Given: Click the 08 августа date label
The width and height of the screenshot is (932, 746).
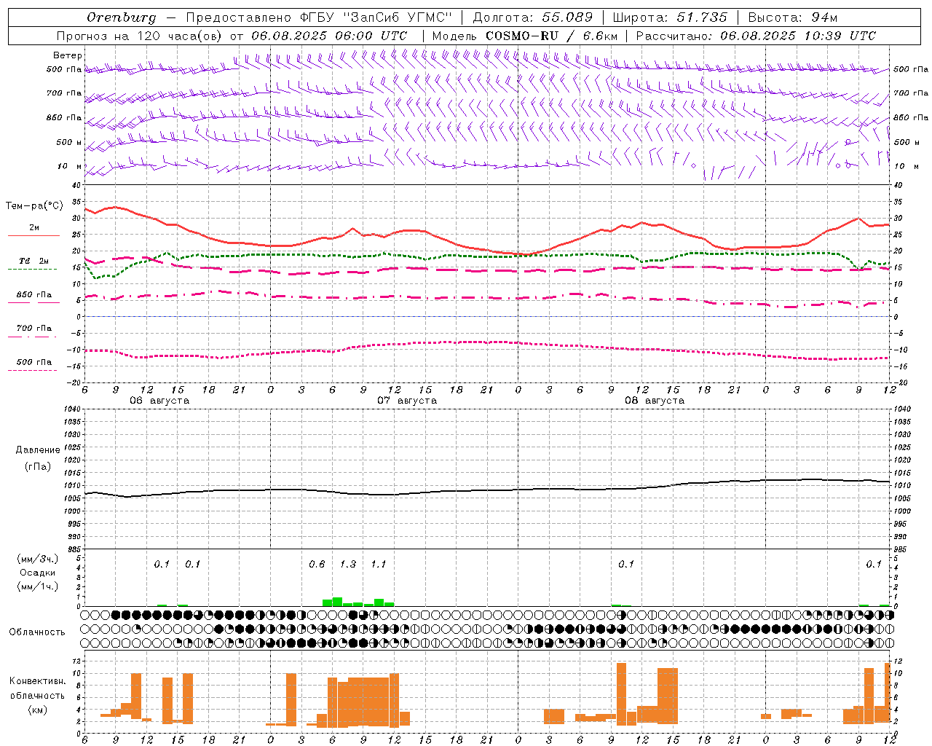Looking at the screenshot, I should tap(655, 401).
